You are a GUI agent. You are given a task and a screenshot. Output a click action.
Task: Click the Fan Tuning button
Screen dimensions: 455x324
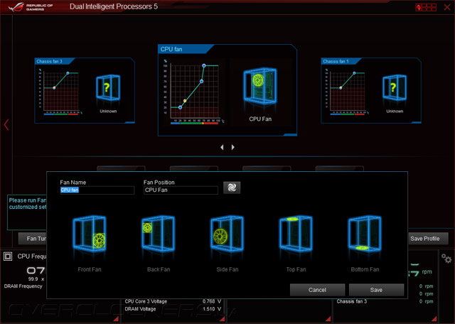[x=33, y=239]
